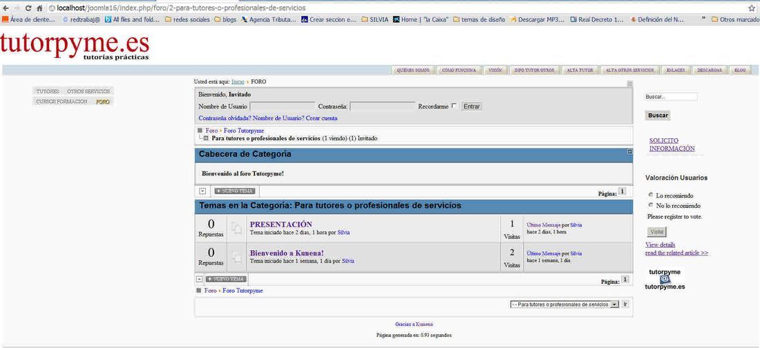This screenshot has height=348, width=760.
Task: Click the down-arrow box beside top NUEVO TEMA
Action: [203, 191]
